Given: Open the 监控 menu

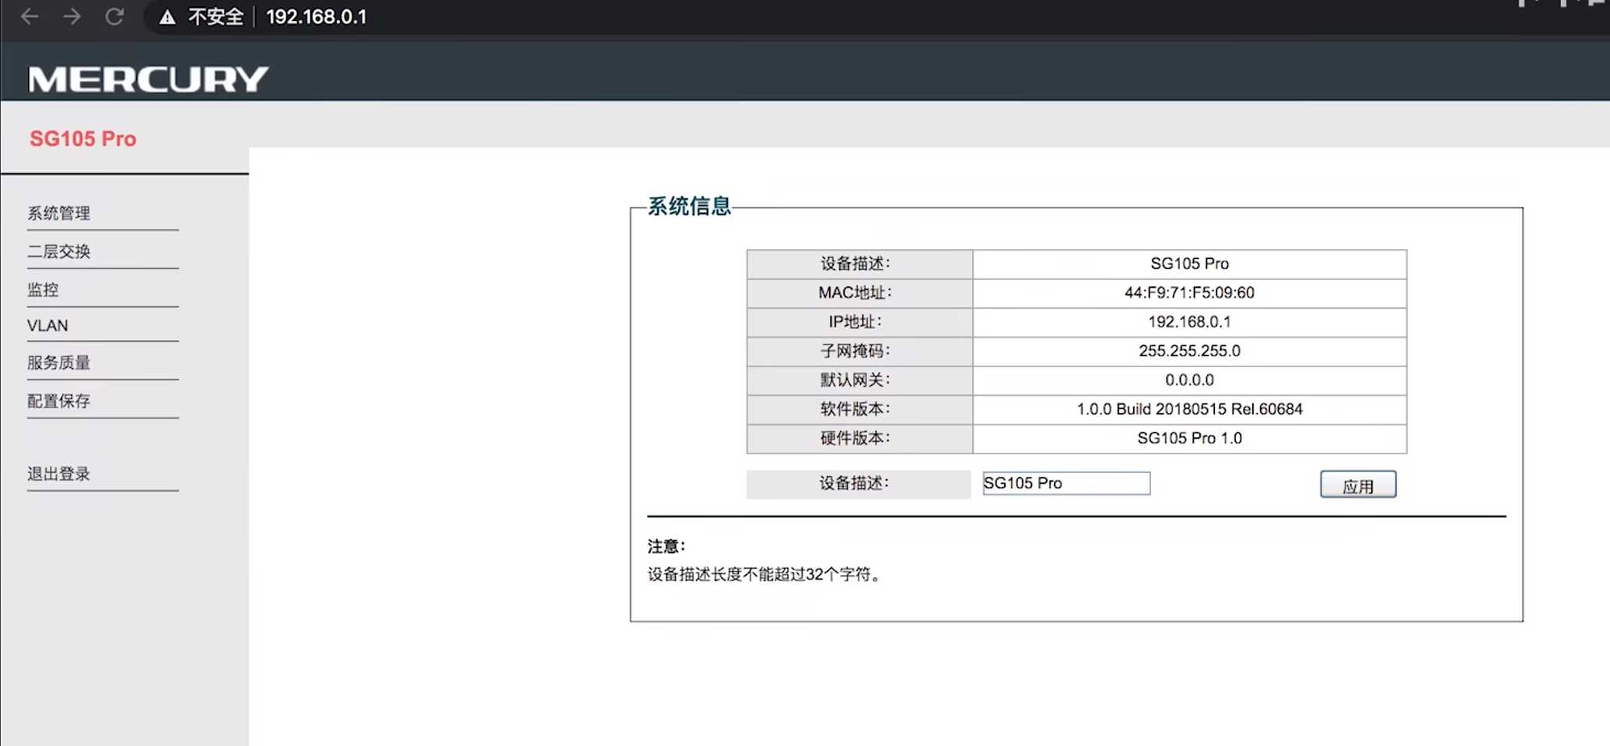Looking at the screenshot, I should pyautogui.click(x=43, y=289).
